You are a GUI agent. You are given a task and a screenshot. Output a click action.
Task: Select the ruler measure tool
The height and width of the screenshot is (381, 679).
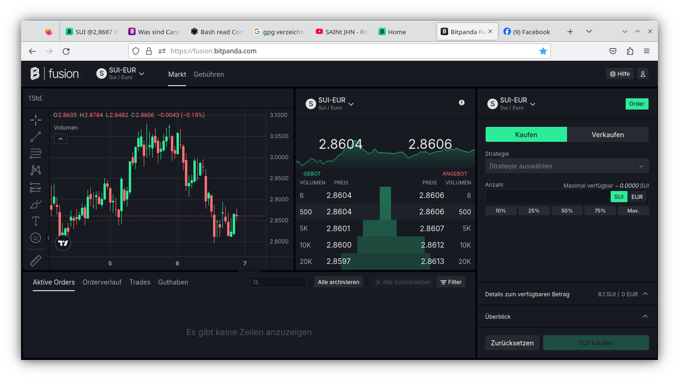click(36, 261)
